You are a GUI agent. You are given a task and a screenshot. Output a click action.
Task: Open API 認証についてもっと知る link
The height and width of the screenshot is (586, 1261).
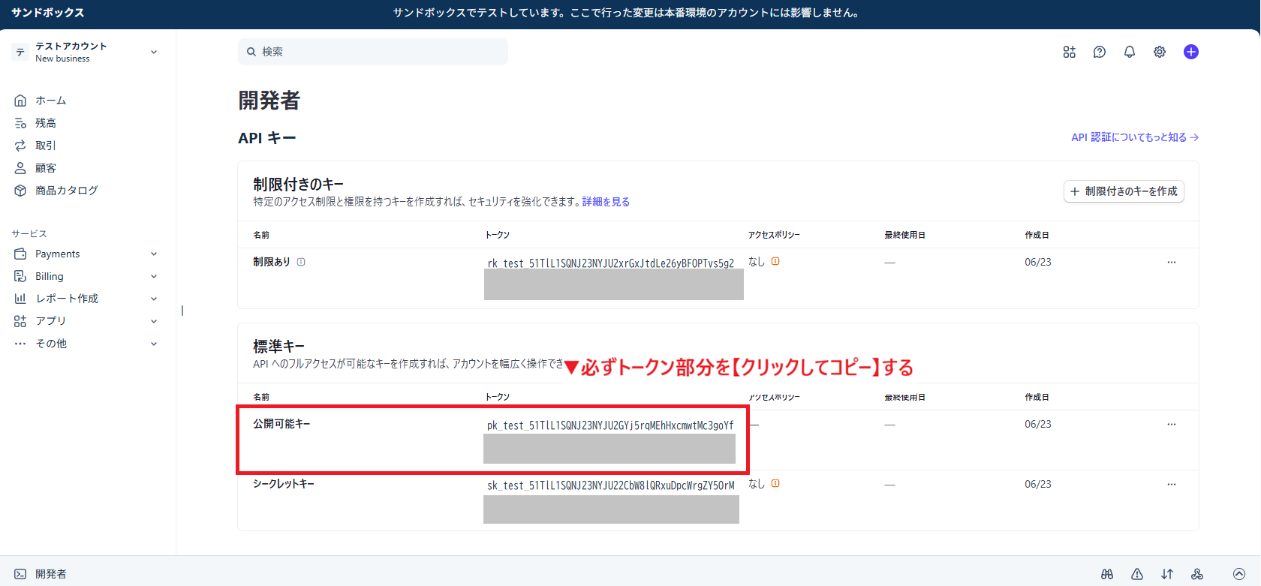click(1135, 137)
